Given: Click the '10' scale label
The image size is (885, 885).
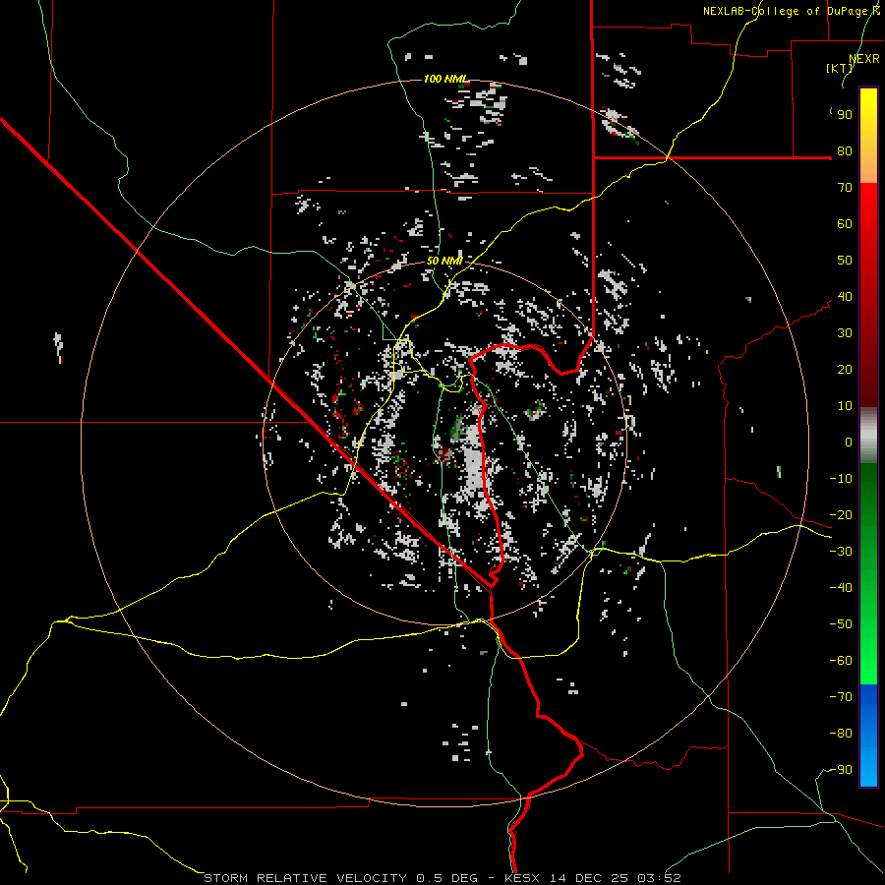Looking at the screenshot, I should [x=845, y=406].
